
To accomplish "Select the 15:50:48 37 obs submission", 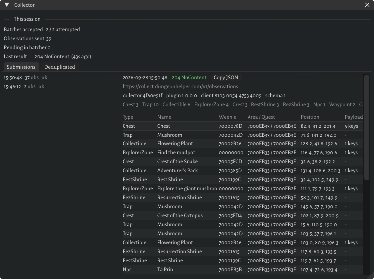I will pos(25,78).
